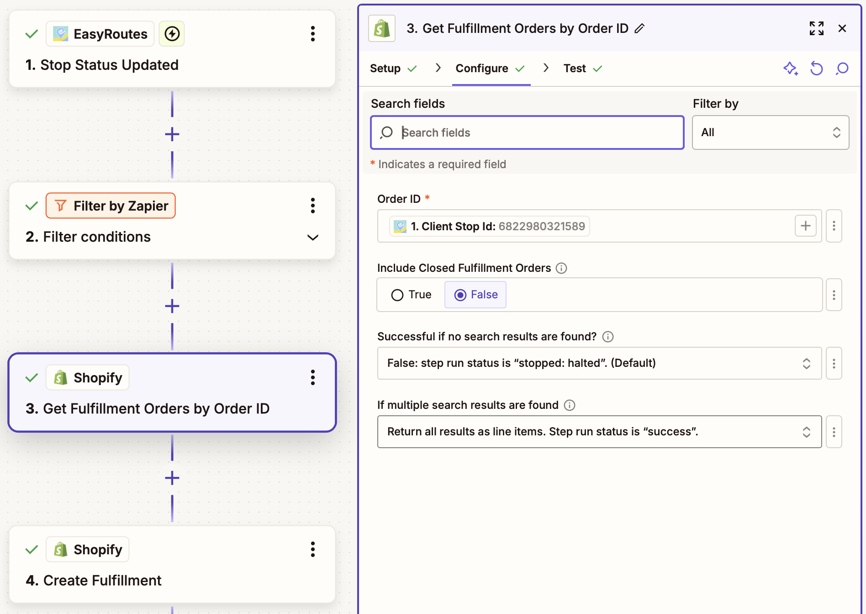Open the three-dot menu for Create Fulfillment step
The image size is (866, 614).
click(x=313, y=549)
